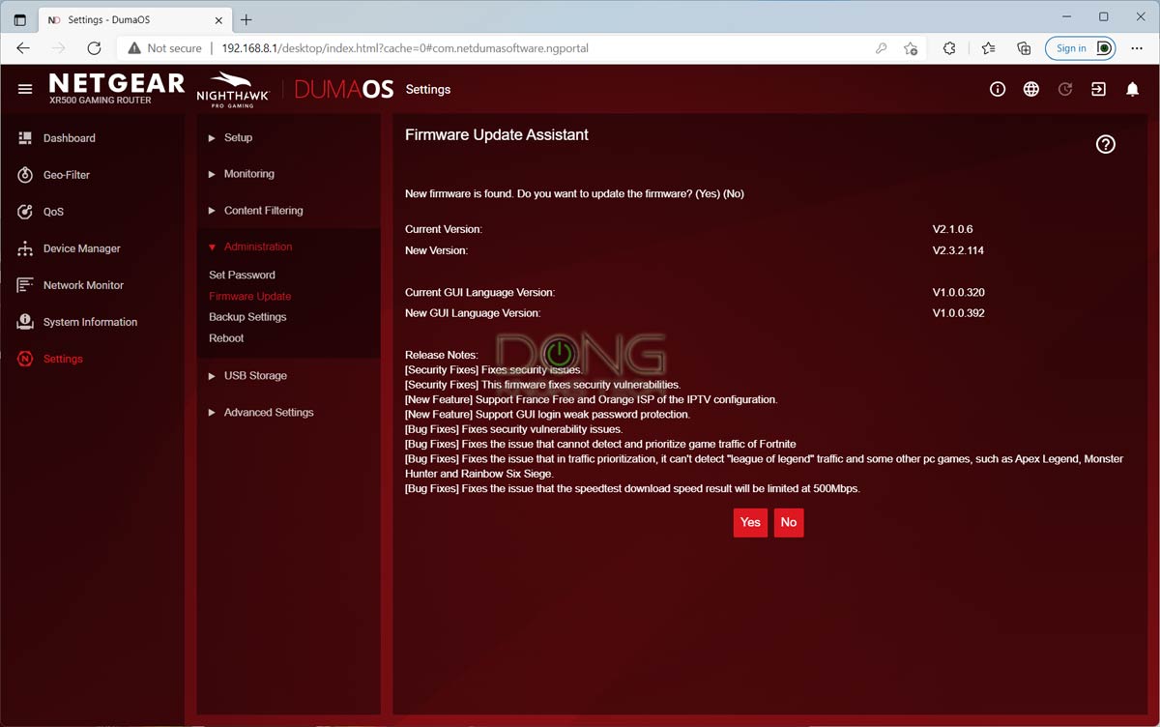Click Yes to update firmware
This screenshot has height=727, width=1160.
pos(750,522)
